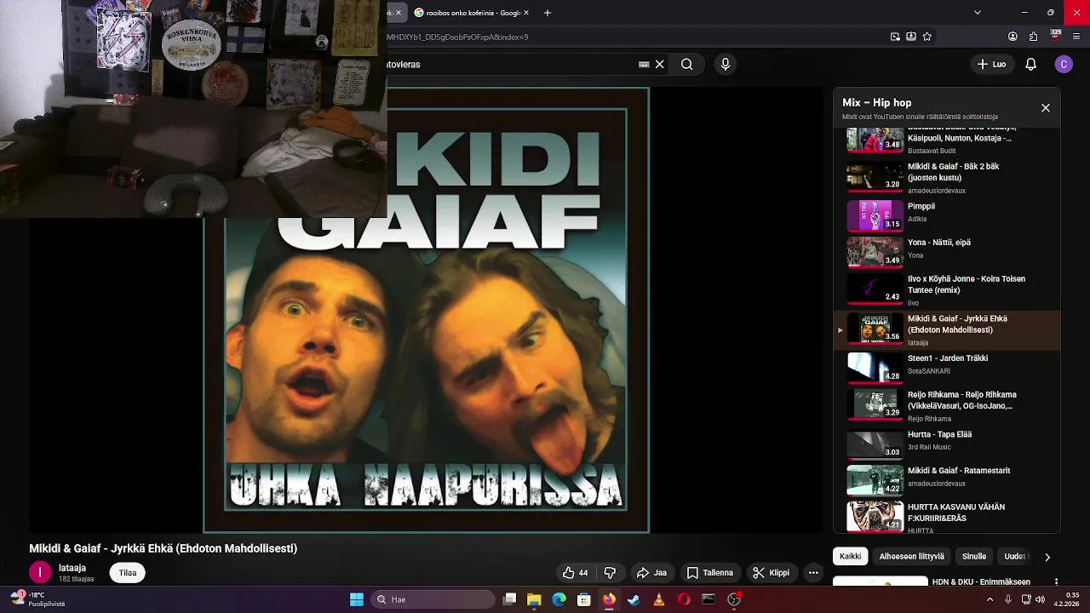
Task: Play Mikidi & Galaf - Ratamestarit
Action: click(x=947, y=480)
